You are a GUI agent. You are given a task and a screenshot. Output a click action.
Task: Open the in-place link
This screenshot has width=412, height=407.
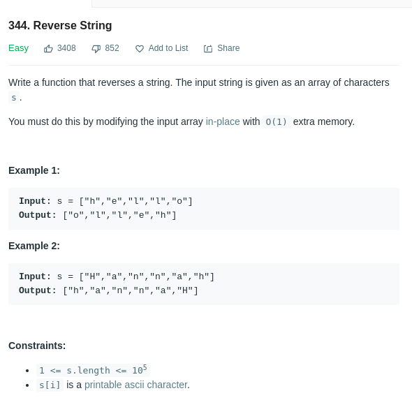223,121
